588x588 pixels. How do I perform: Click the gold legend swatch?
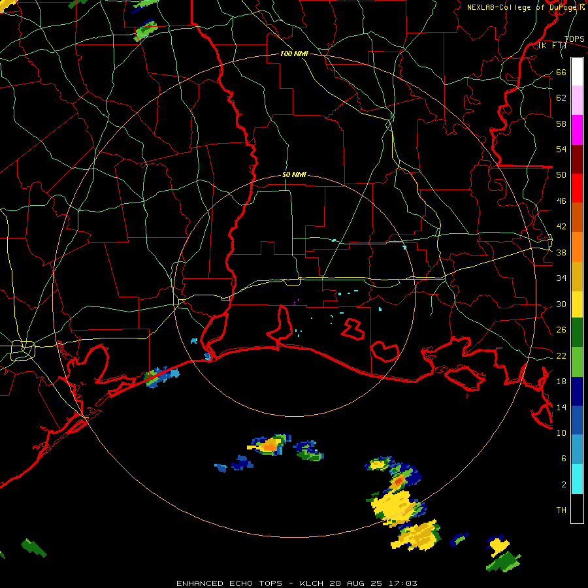click(x=577, y=276)
